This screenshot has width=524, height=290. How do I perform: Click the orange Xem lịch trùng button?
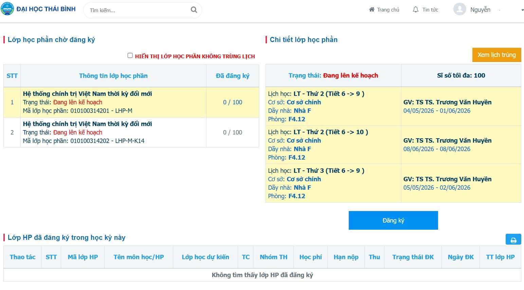[x=496, y=55]
